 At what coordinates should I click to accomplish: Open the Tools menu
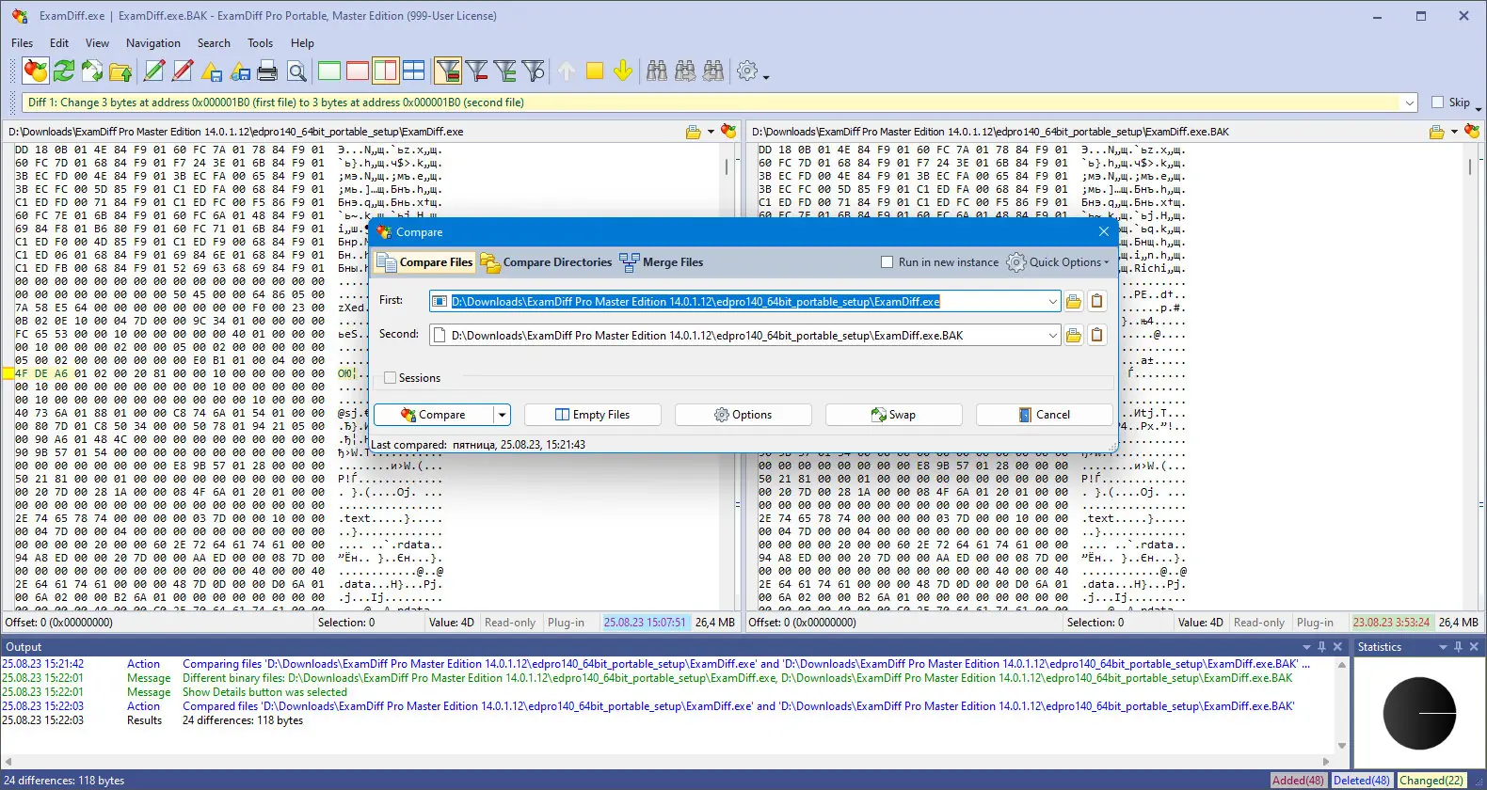click(x=261, y=43)
